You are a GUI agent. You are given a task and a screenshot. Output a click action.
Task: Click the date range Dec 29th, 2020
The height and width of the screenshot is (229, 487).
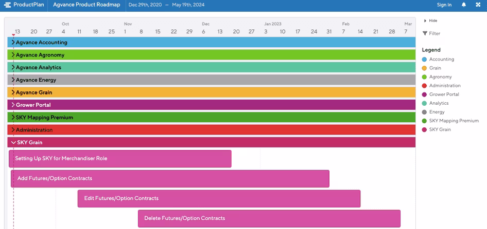point(145,5)
